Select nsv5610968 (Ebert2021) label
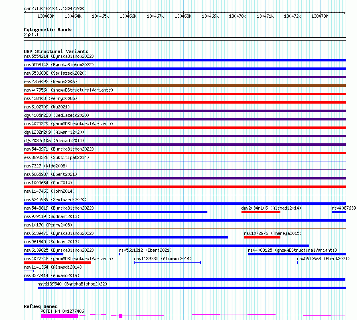 click(323, 259)
